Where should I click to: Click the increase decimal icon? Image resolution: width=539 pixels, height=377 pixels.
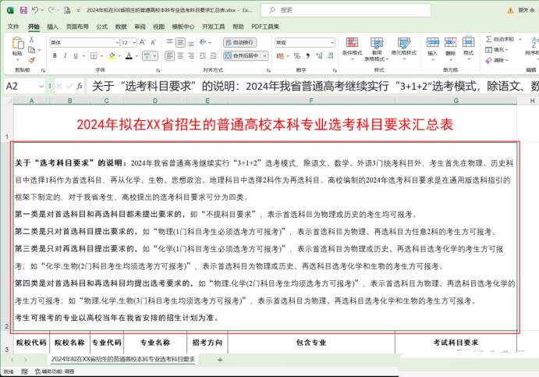[319, 55]
